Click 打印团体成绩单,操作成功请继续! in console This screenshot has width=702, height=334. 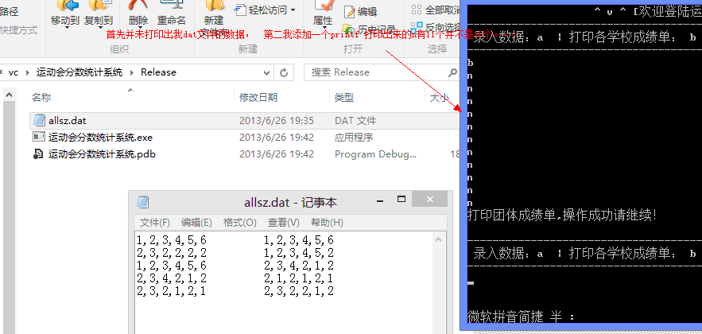pos(562,215)
